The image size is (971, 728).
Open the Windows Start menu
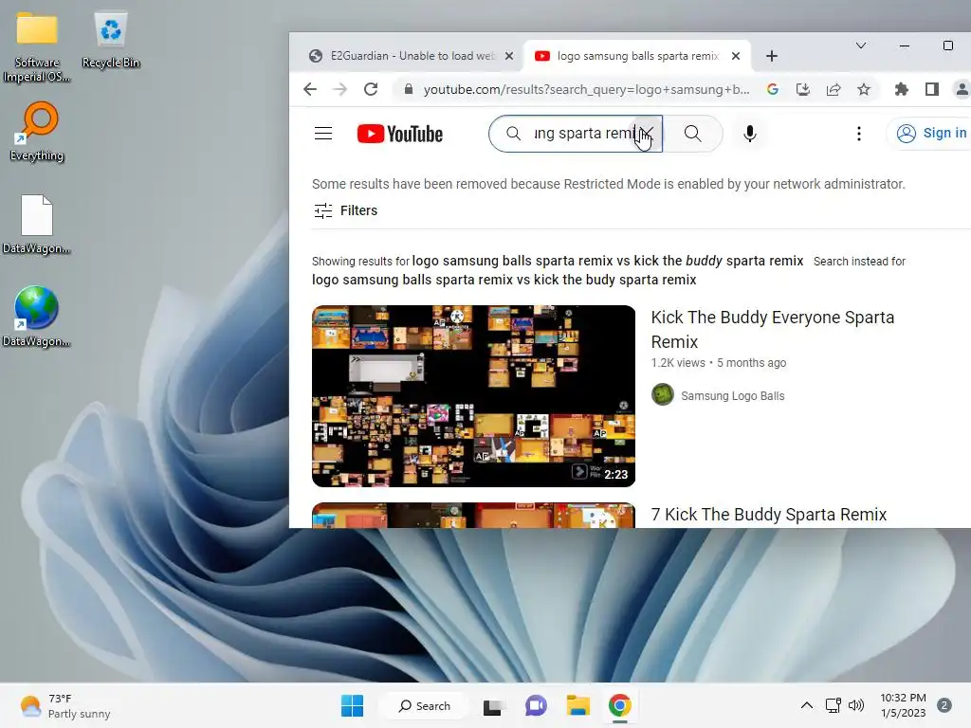click(x=353, y=705)
